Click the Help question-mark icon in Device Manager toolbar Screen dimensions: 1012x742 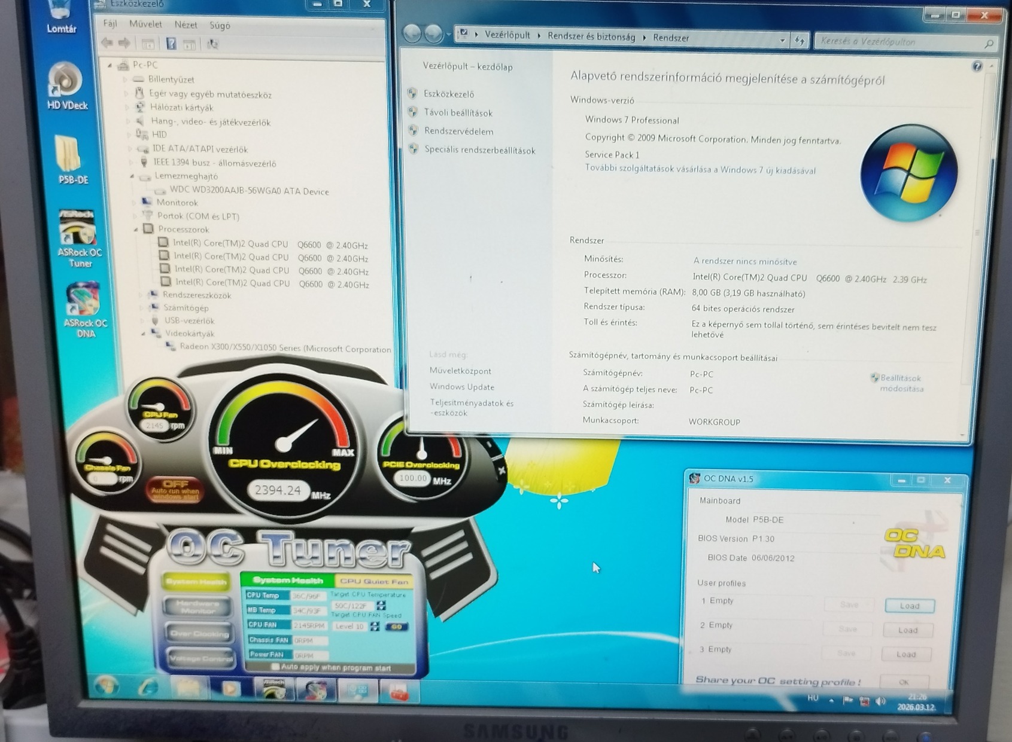171,44
